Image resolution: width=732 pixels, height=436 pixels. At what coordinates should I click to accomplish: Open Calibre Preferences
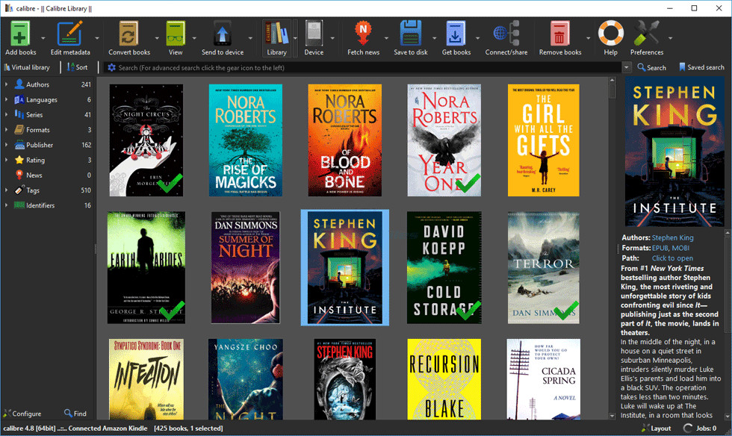(x=647, y=34)
